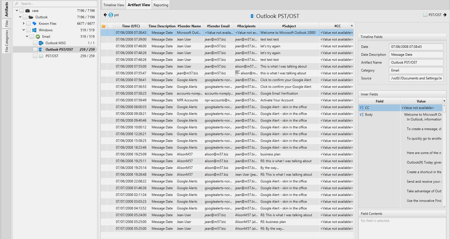Collapse the Email tree node
The image size is (450, 239).
pyautogui.click(x=27, y=37)
